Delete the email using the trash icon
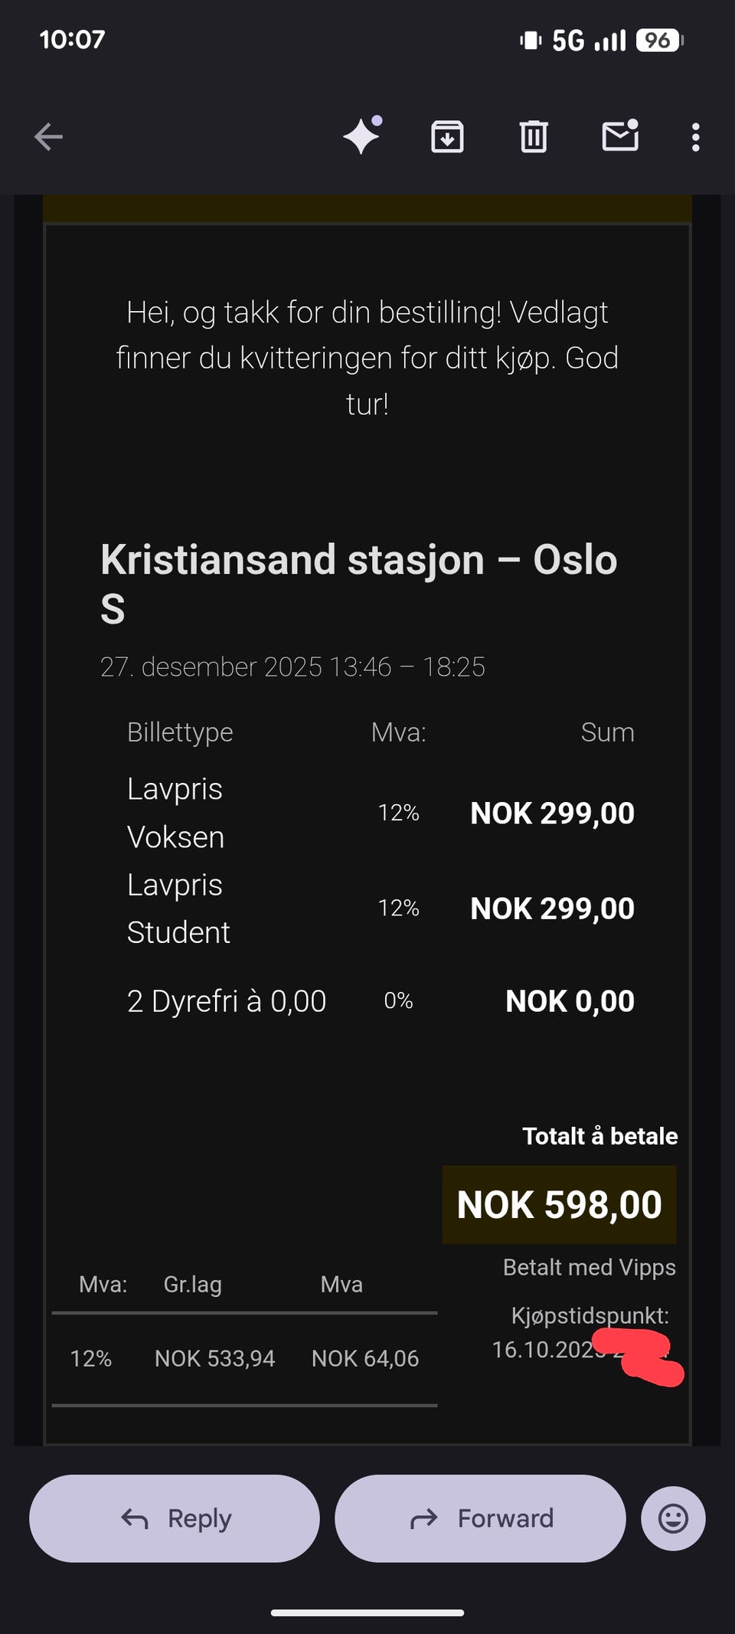The height and width of the screenshot is (1634, 735). click(534, 137)
